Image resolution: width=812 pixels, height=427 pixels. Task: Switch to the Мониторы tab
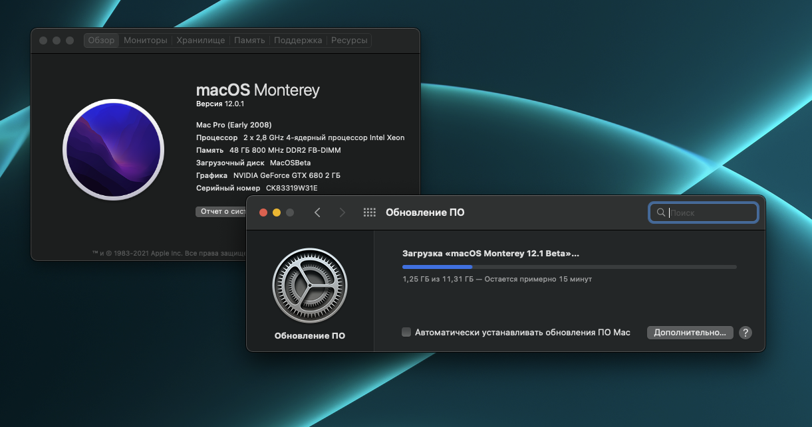tap(146, 41)
